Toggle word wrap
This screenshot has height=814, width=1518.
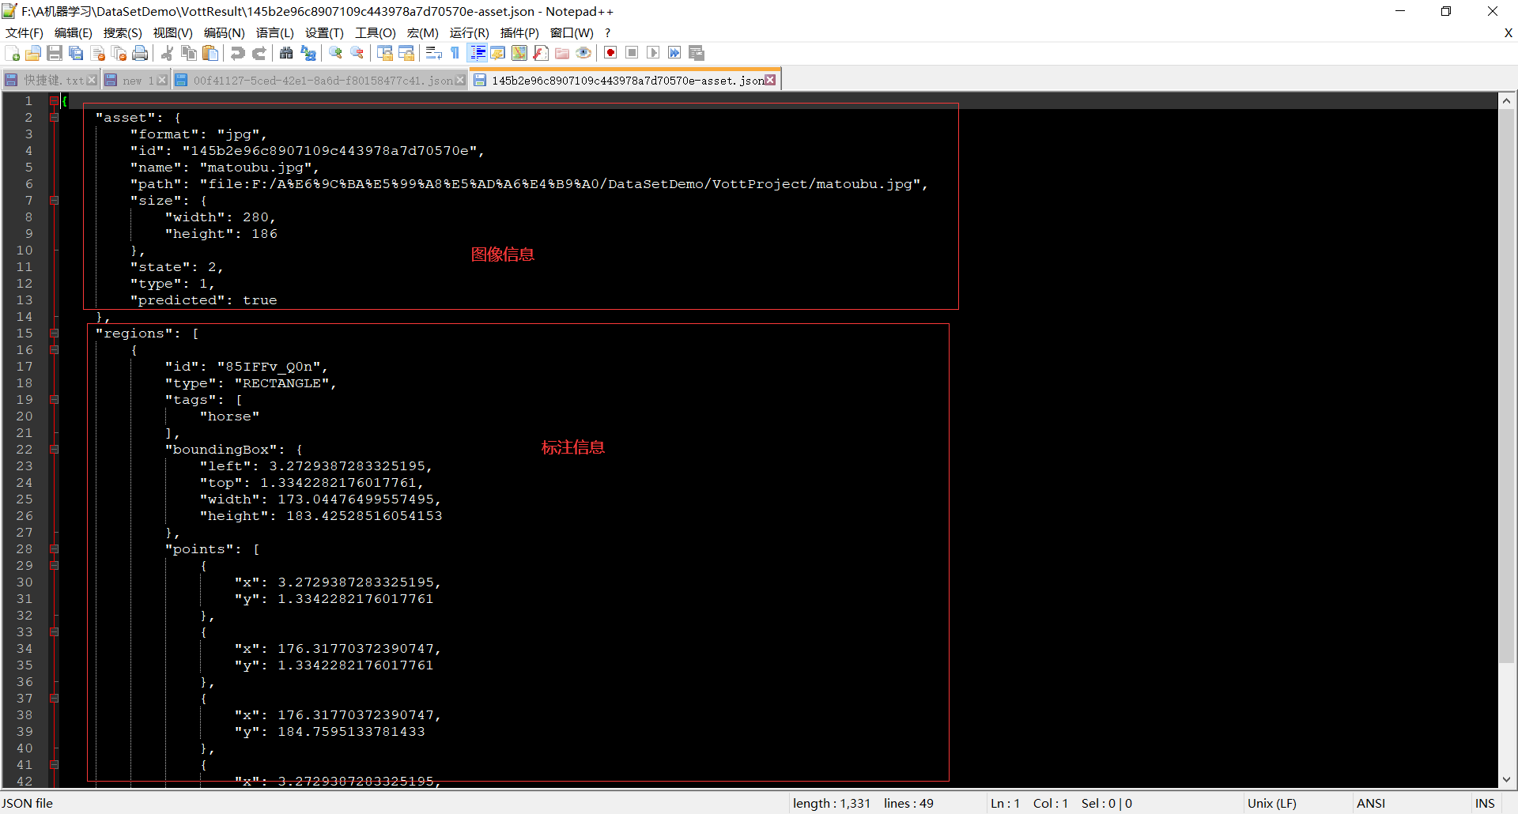pos(433,53)
